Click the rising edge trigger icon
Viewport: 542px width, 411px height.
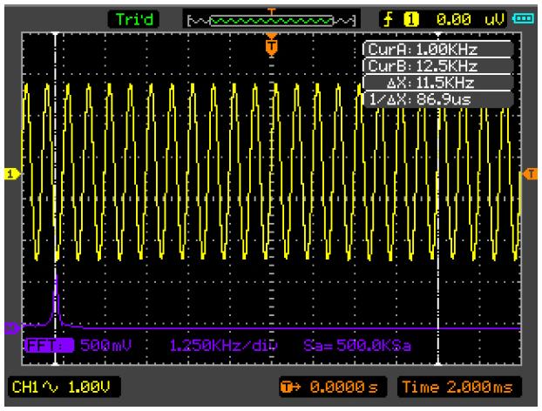tap(389, 19)
